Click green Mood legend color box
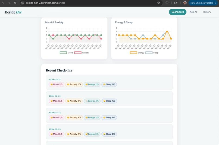This screenshot has height=145, width=219. pos(63,53)
